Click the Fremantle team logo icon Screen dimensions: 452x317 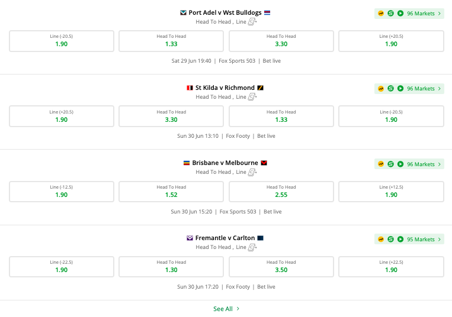tap(190, 238)
